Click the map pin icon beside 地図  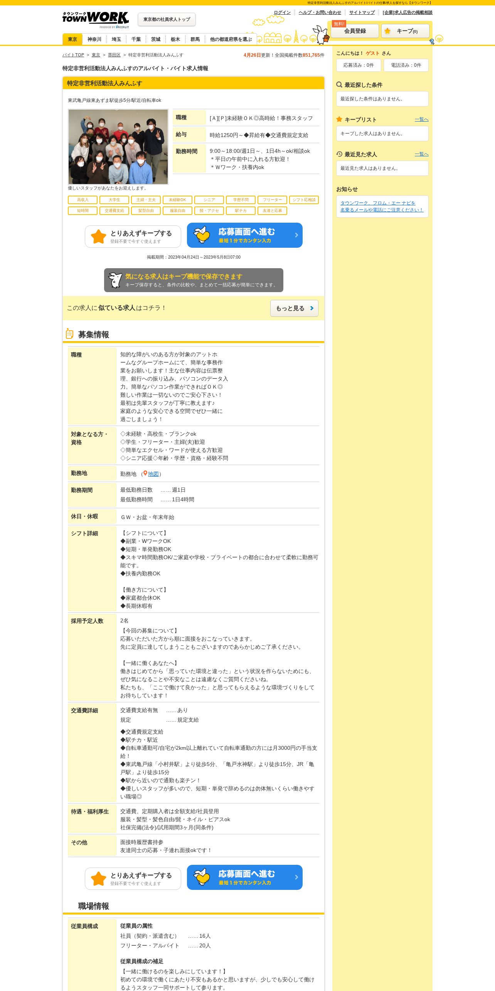point(145,474)
